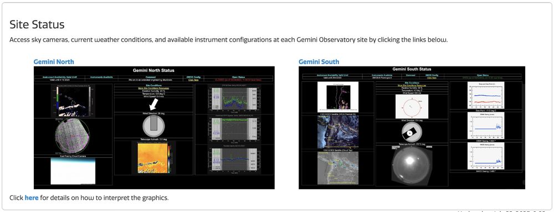Open the Gemini North Hawaii satellite cloud map
This screenshot has width=554, height=212.
click(73, 101)
